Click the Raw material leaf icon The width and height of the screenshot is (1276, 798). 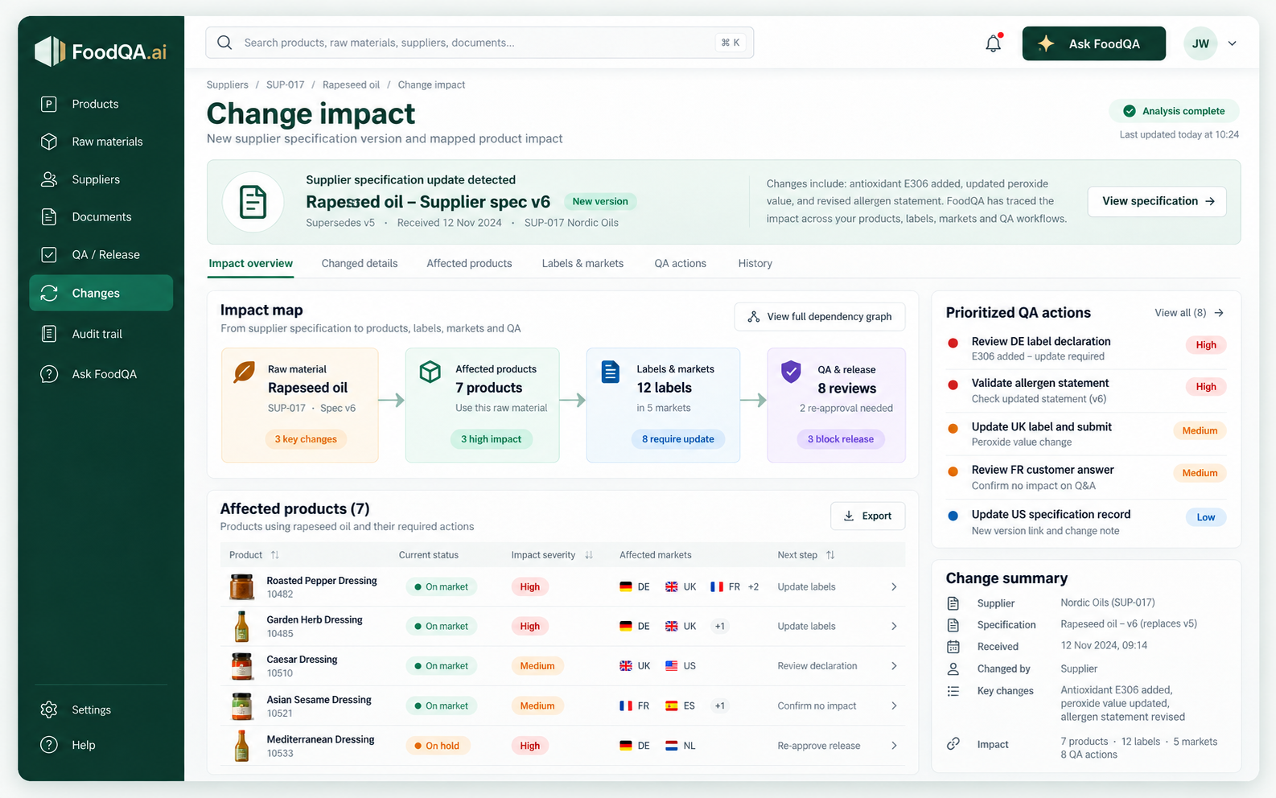(245, 372)
